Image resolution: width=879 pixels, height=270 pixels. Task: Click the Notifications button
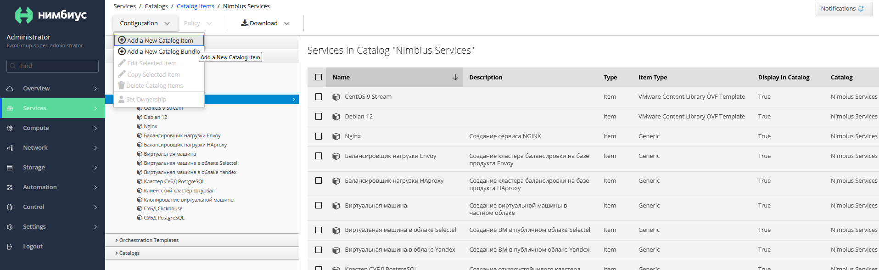tap(844, 9)
